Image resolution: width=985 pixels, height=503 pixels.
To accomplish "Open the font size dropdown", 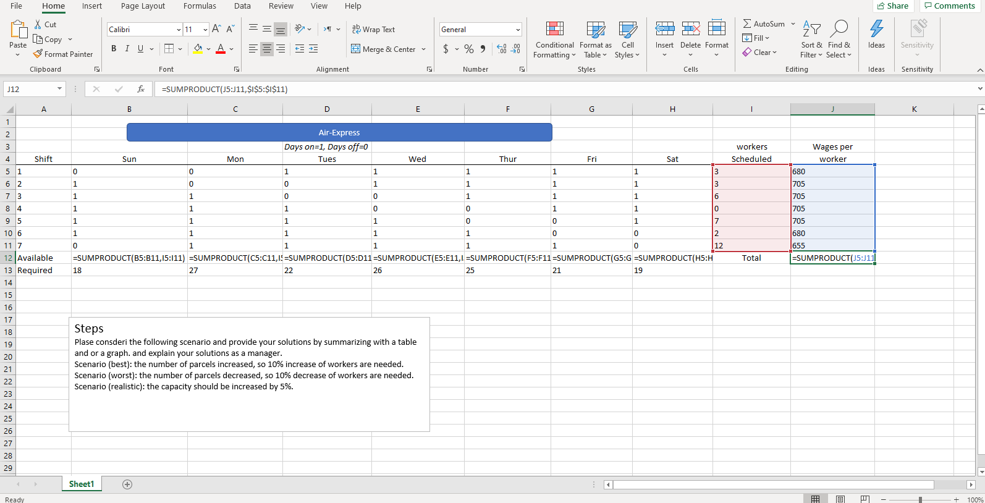I will [205, 29].
